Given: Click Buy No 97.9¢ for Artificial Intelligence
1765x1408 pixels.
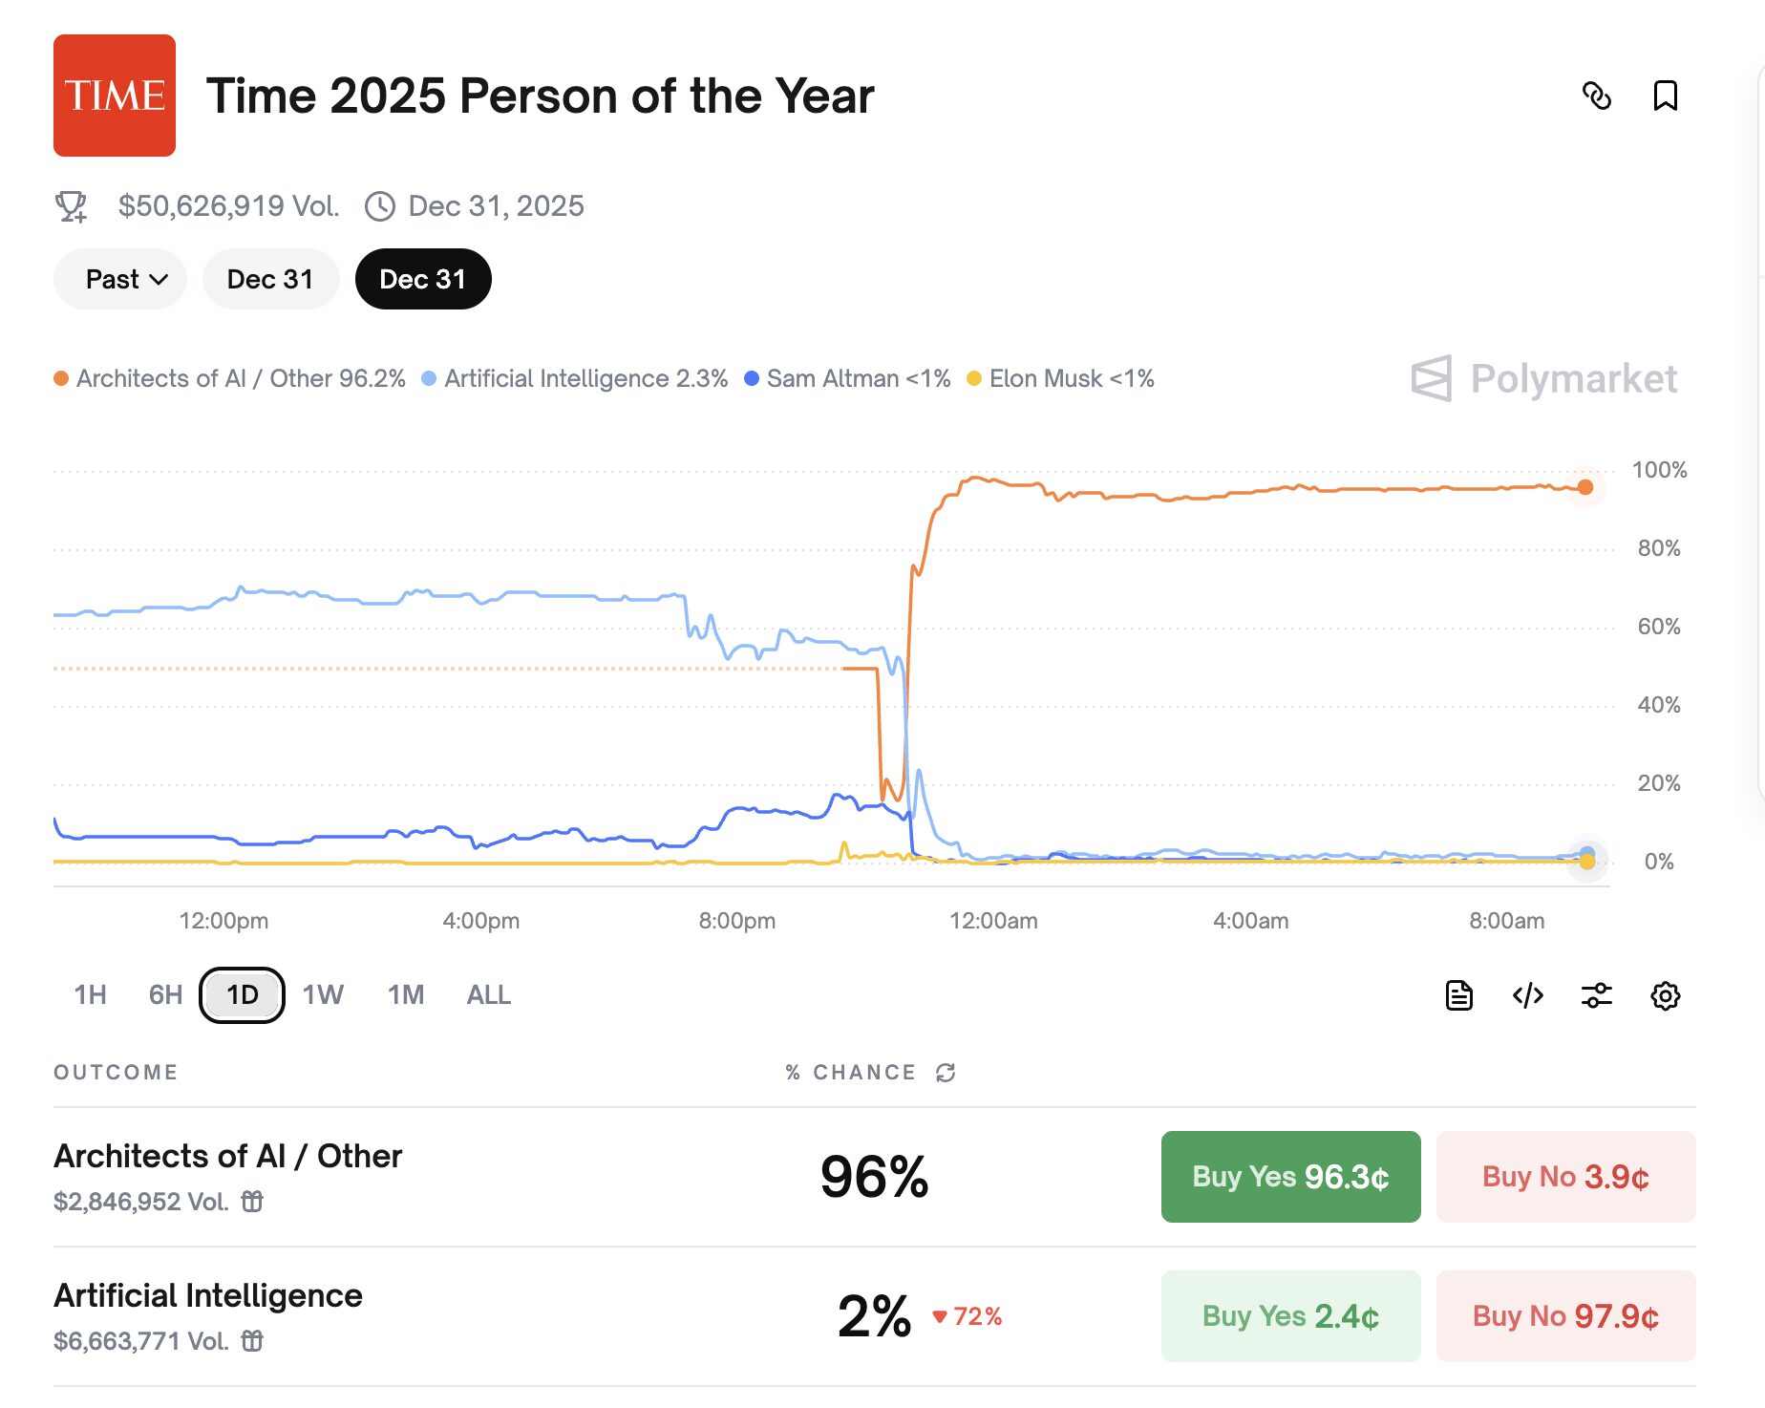Looking at the screenshot, I should tap(1565, 1316).
